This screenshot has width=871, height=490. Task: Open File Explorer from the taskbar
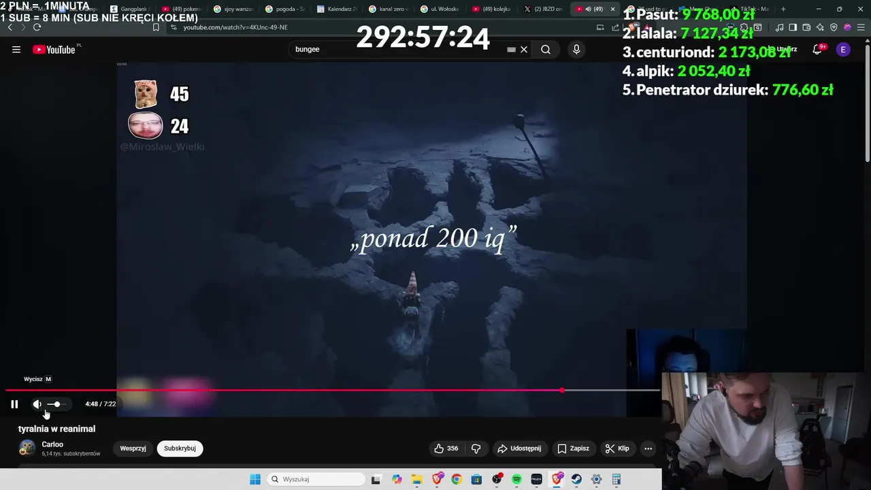point(416,479)
